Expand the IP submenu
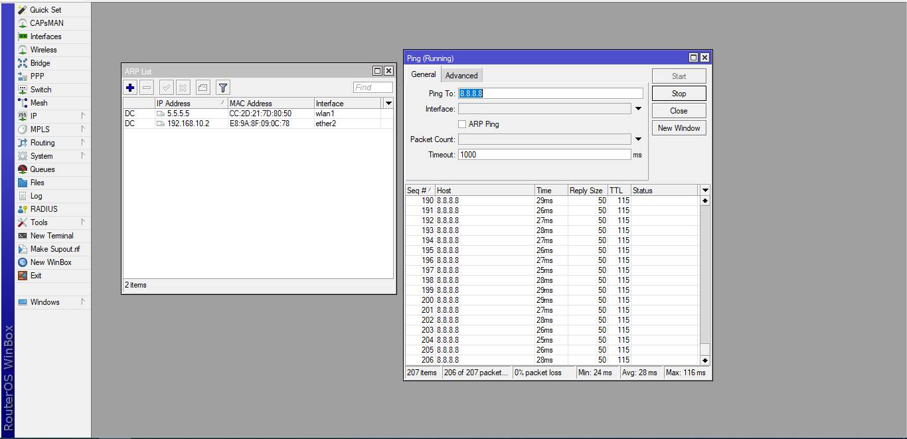The height and width of the screenshot is (439, 907). [83, 116]
